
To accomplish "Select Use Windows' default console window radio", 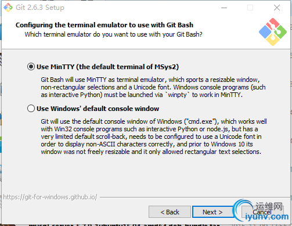I will (31, 109).
